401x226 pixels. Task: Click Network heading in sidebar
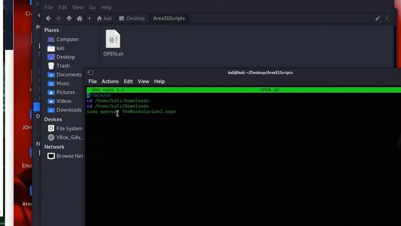(x=55, y=147)
